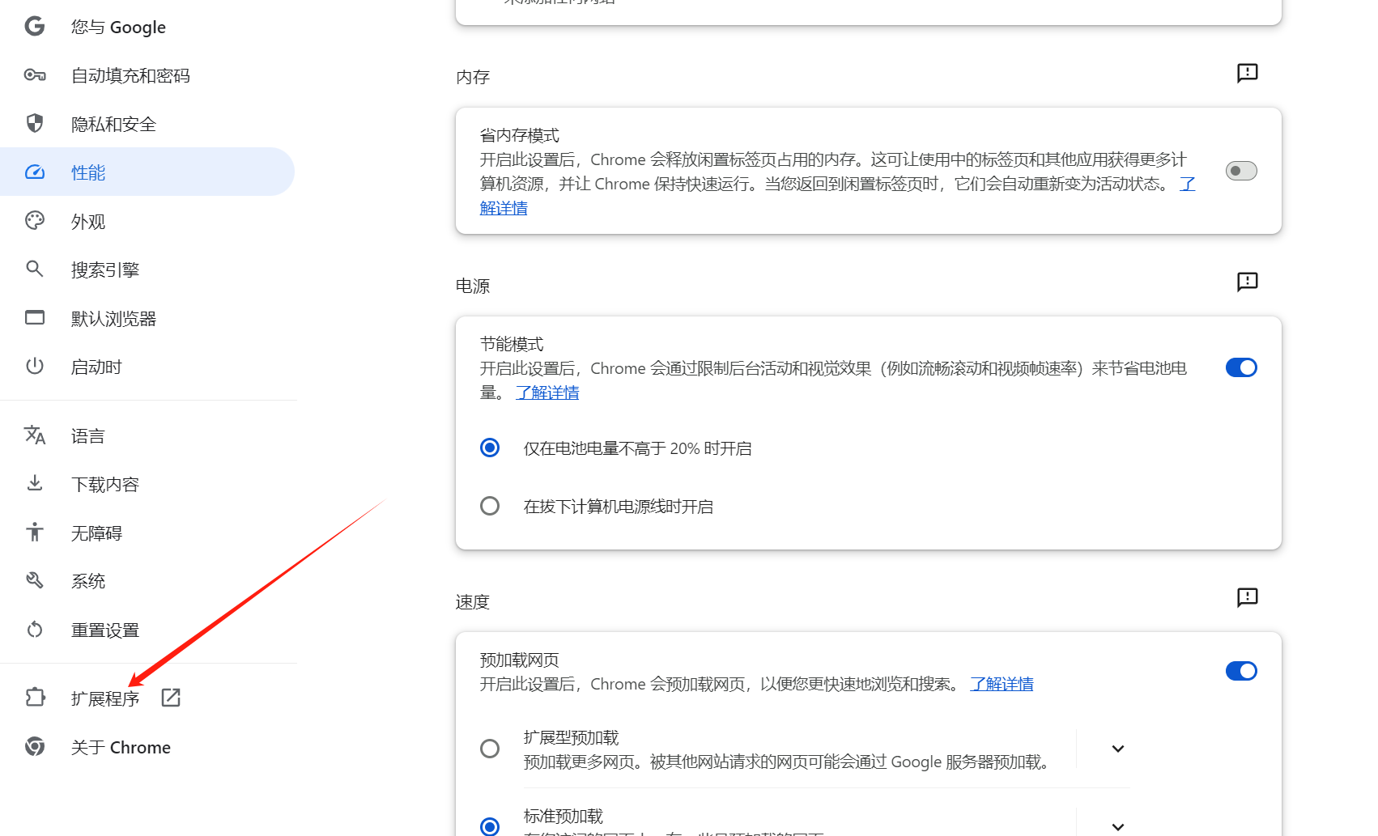Open 了解详情 link in memory saver description
The width and height of the screenshot is (1378, 836).
click(x=504, y=208)
